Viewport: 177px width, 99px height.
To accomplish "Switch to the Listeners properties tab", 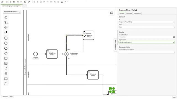I will coord(129,13).
